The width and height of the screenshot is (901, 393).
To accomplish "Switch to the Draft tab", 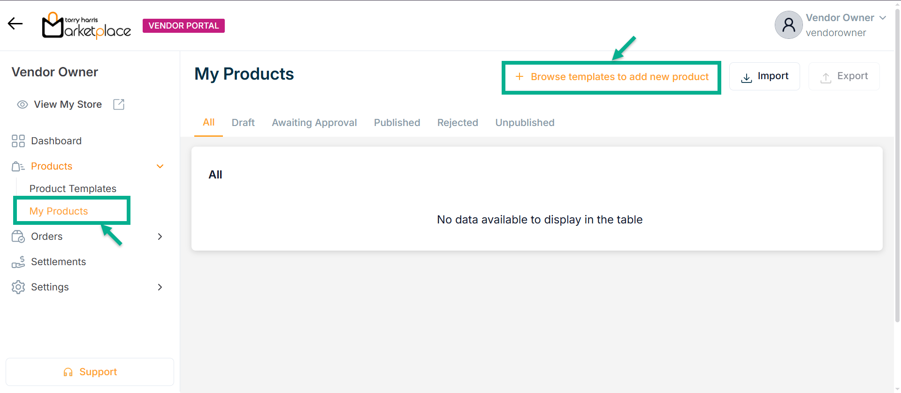I will point(243,123).
